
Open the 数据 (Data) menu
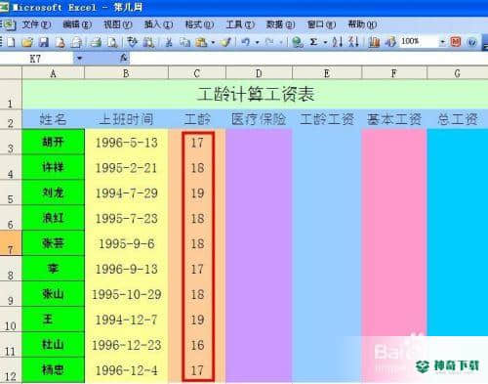click(x=280, y=24)
